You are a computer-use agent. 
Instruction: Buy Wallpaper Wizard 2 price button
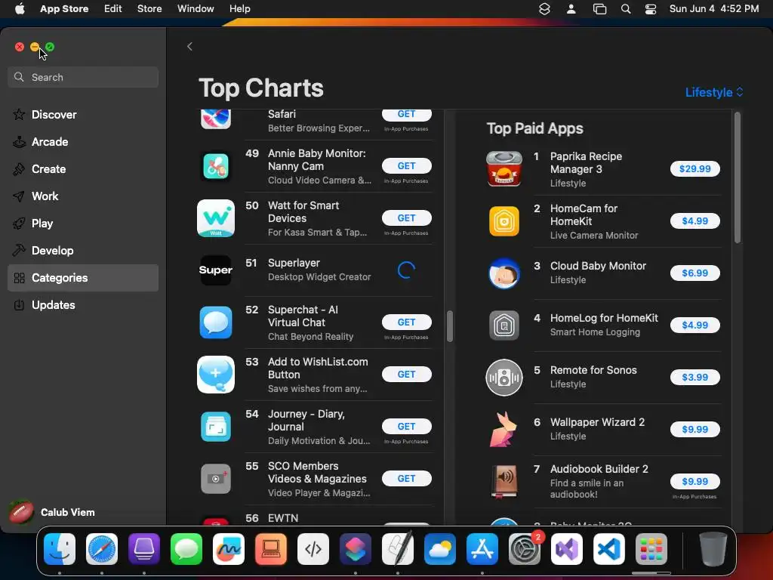click(x=694, y=429)
